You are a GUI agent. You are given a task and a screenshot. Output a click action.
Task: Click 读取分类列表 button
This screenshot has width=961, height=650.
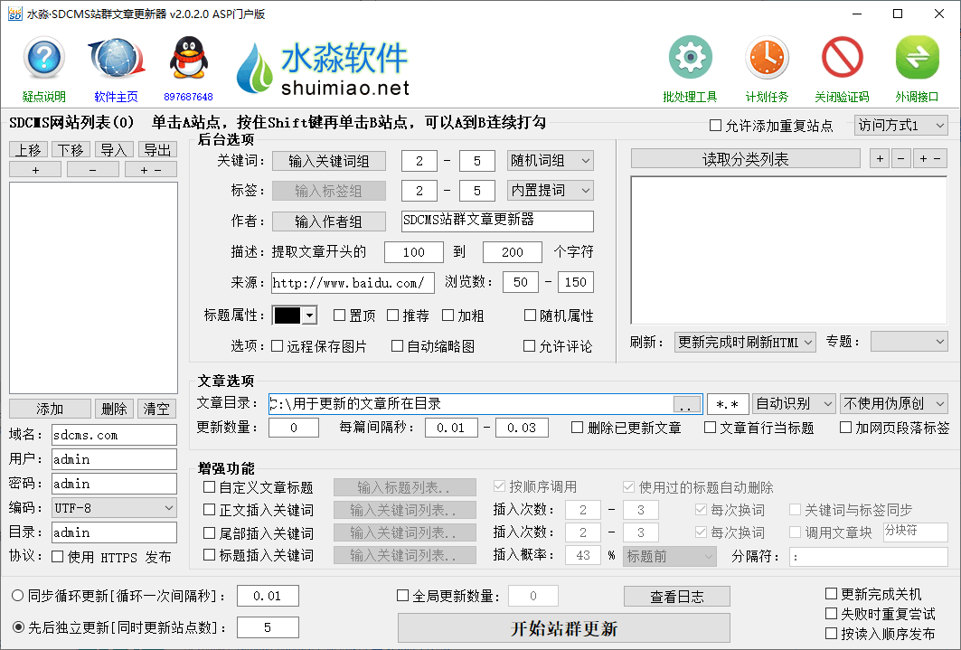click(x=745, y=159)
